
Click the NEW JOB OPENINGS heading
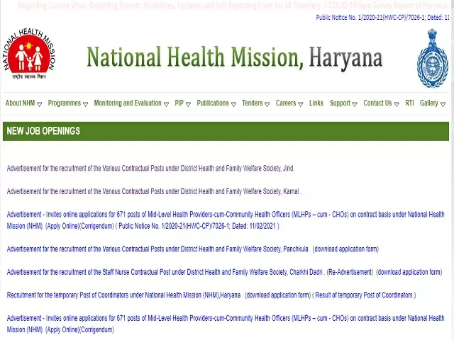43,131
